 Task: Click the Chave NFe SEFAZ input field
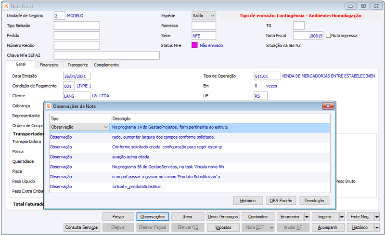[106, 55]
